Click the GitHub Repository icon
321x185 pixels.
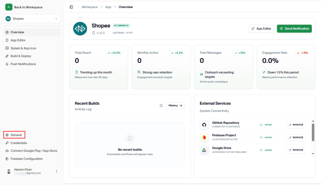(x=204, y=125)
